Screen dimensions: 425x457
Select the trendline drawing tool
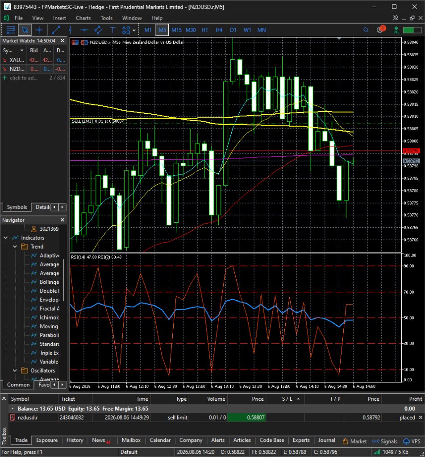(x=56, y=30)
